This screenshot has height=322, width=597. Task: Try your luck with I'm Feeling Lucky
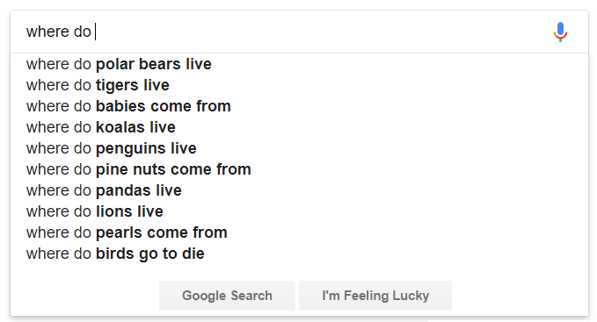pyautogui.click(x=375, y=296)
